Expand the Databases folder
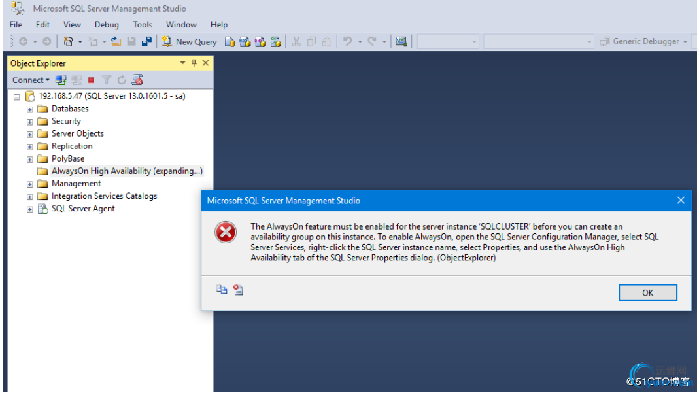 point(30,109)
